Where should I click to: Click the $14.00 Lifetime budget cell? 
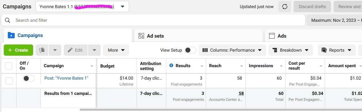point(117,81)
